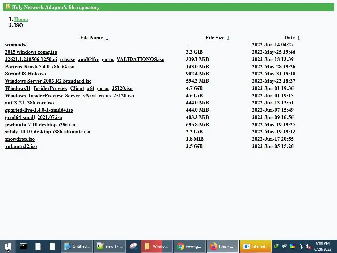Switch to the 'Internet...' taskbar window
Image resolution: width=337 pixels, height=253 pixels.
(255, 246)
